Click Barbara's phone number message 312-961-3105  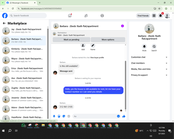[x=66, y=107]
